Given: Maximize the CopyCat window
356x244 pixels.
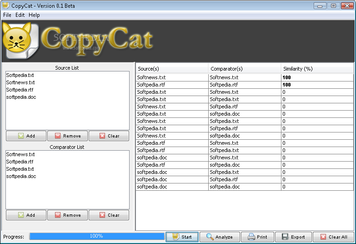Looking at the screenshot, I should click(x=334, y=5).
